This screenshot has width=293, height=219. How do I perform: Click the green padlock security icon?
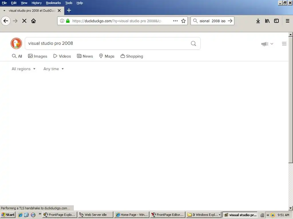68,21
